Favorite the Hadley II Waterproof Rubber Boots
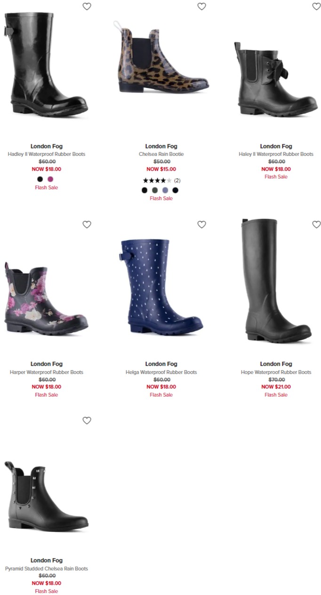Screen dimensions: 321x595 (87, 7)
